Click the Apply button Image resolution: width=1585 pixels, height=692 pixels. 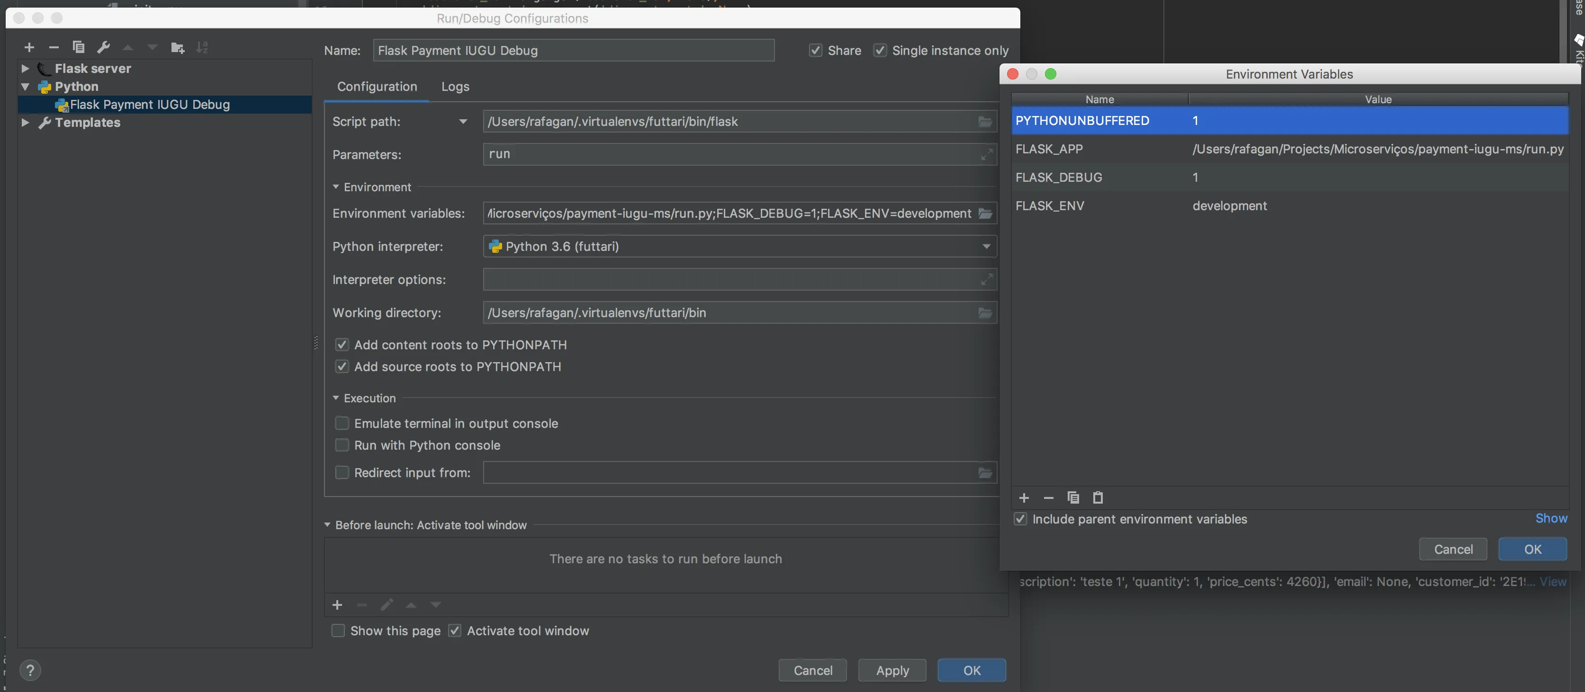892,670
